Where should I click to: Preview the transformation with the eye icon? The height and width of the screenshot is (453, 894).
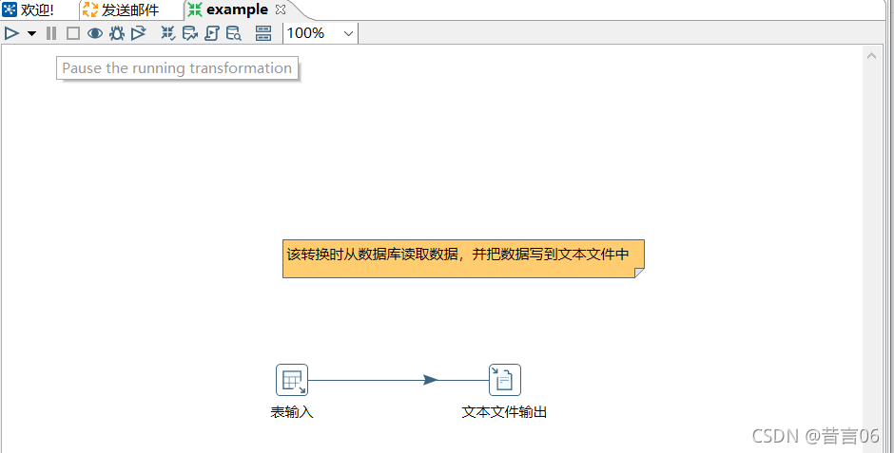point(95,33)
